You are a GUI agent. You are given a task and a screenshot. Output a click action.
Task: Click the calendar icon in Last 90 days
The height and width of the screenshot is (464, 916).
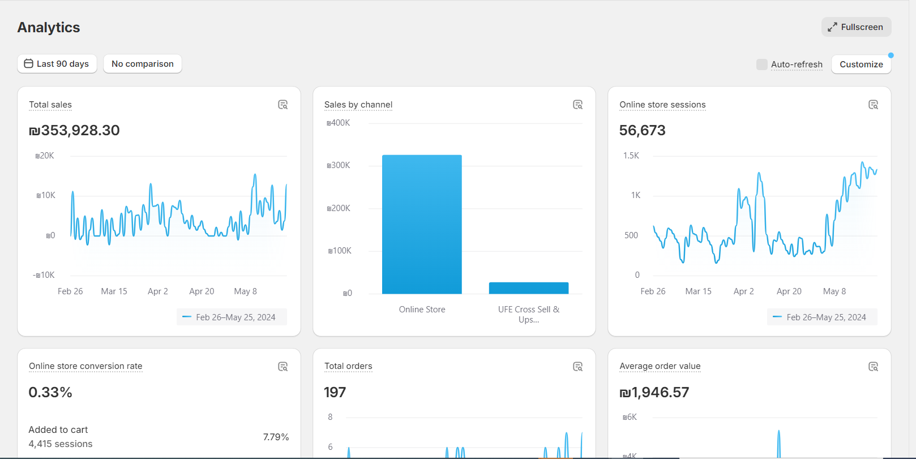[x=28, y=64]
